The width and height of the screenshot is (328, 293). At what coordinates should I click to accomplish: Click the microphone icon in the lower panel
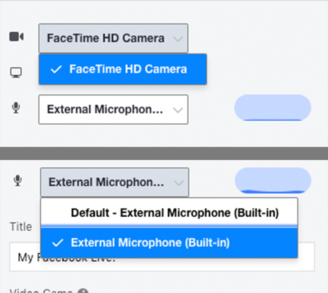click(x=17, y=181)
